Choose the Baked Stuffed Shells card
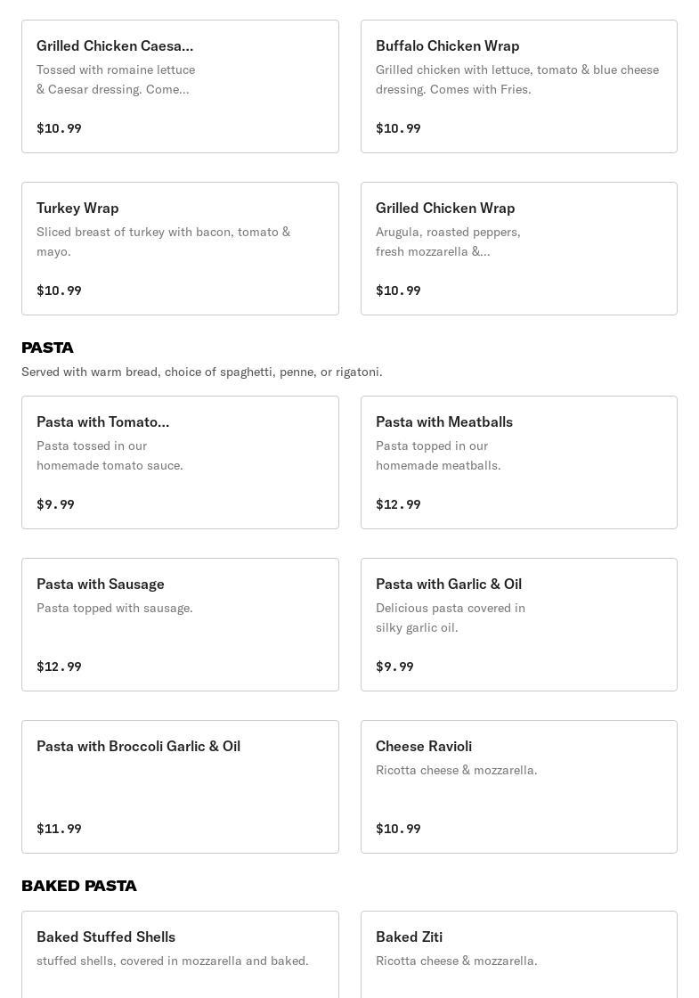Viewport: 699px width, 998px height. coord(180,953)
